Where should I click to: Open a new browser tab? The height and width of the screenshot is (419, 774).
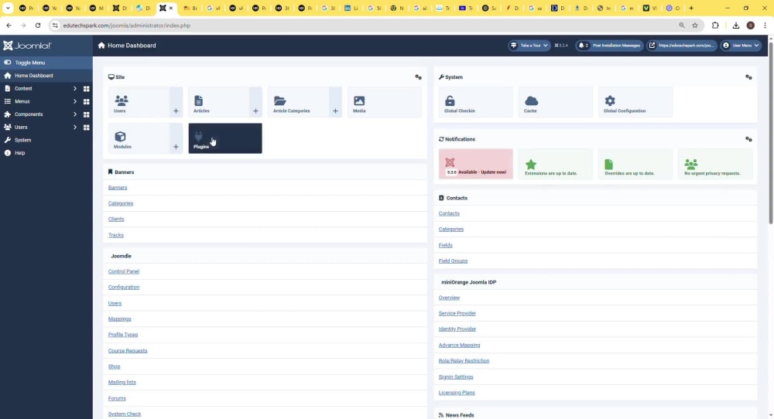[691, 8]
